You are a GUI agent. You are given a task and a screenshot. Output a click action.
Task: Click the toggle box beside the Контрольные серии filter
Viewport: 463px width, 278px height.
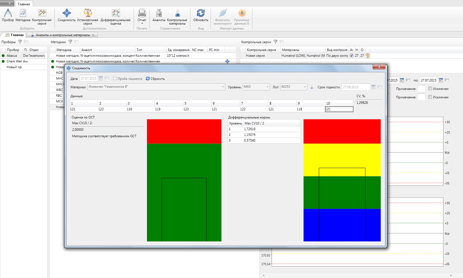click(282, 42)
